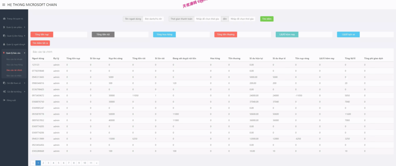The height and width of the screenshot is (166, 396).
Task: Click user 0945313989 in the table
Action: click(38, 139)
